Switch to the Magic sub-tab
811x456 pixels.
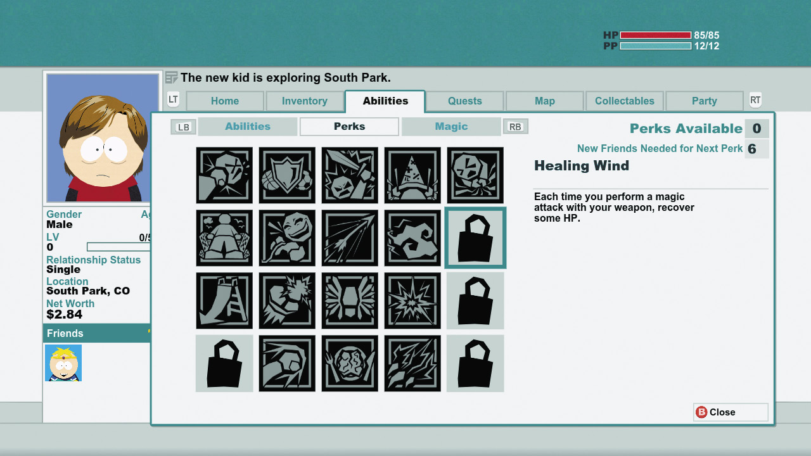tap(451, 127)
